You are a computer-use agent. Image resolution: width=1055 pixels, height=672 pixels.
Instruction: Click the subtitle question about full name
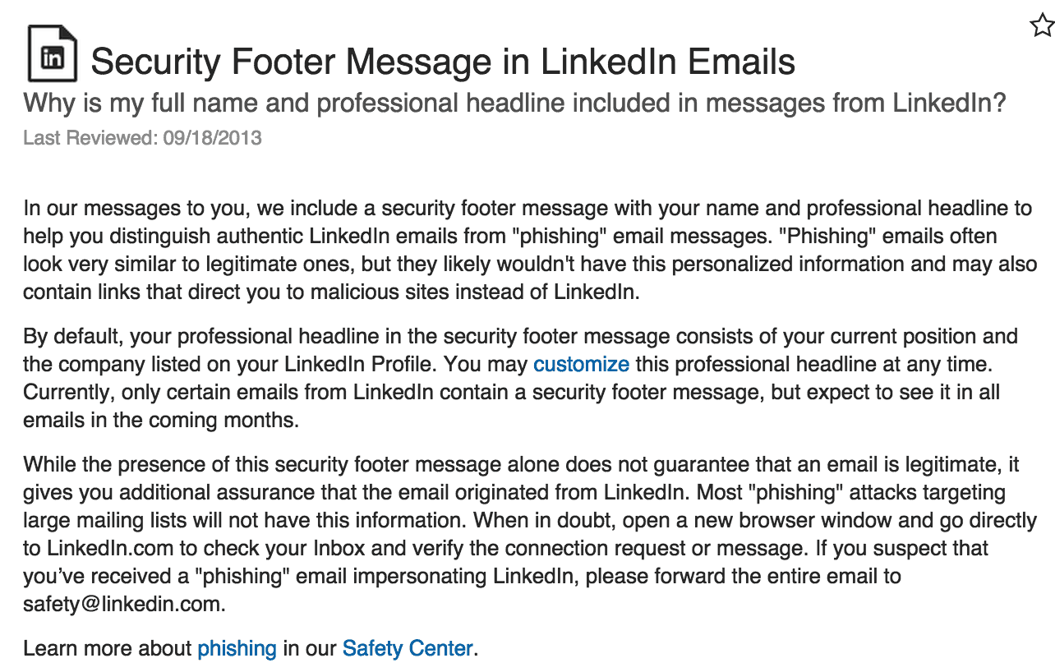[x=514, y=104]
